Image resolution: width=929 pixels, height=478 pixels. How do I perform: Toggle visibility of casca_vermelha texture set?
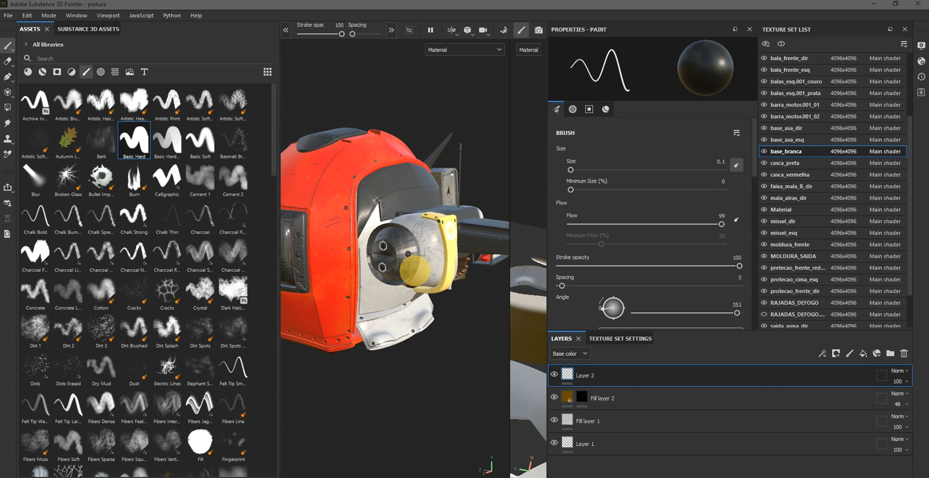click(764, 174)
